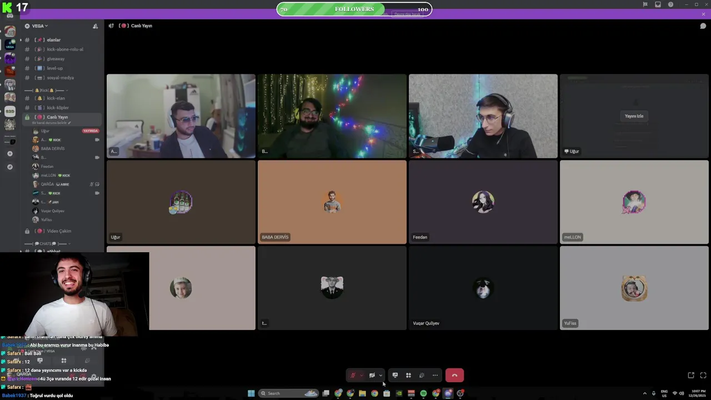711x400 pixels.
Task: Dismiss the purple banner notice
Action: (x=703, y=14)
